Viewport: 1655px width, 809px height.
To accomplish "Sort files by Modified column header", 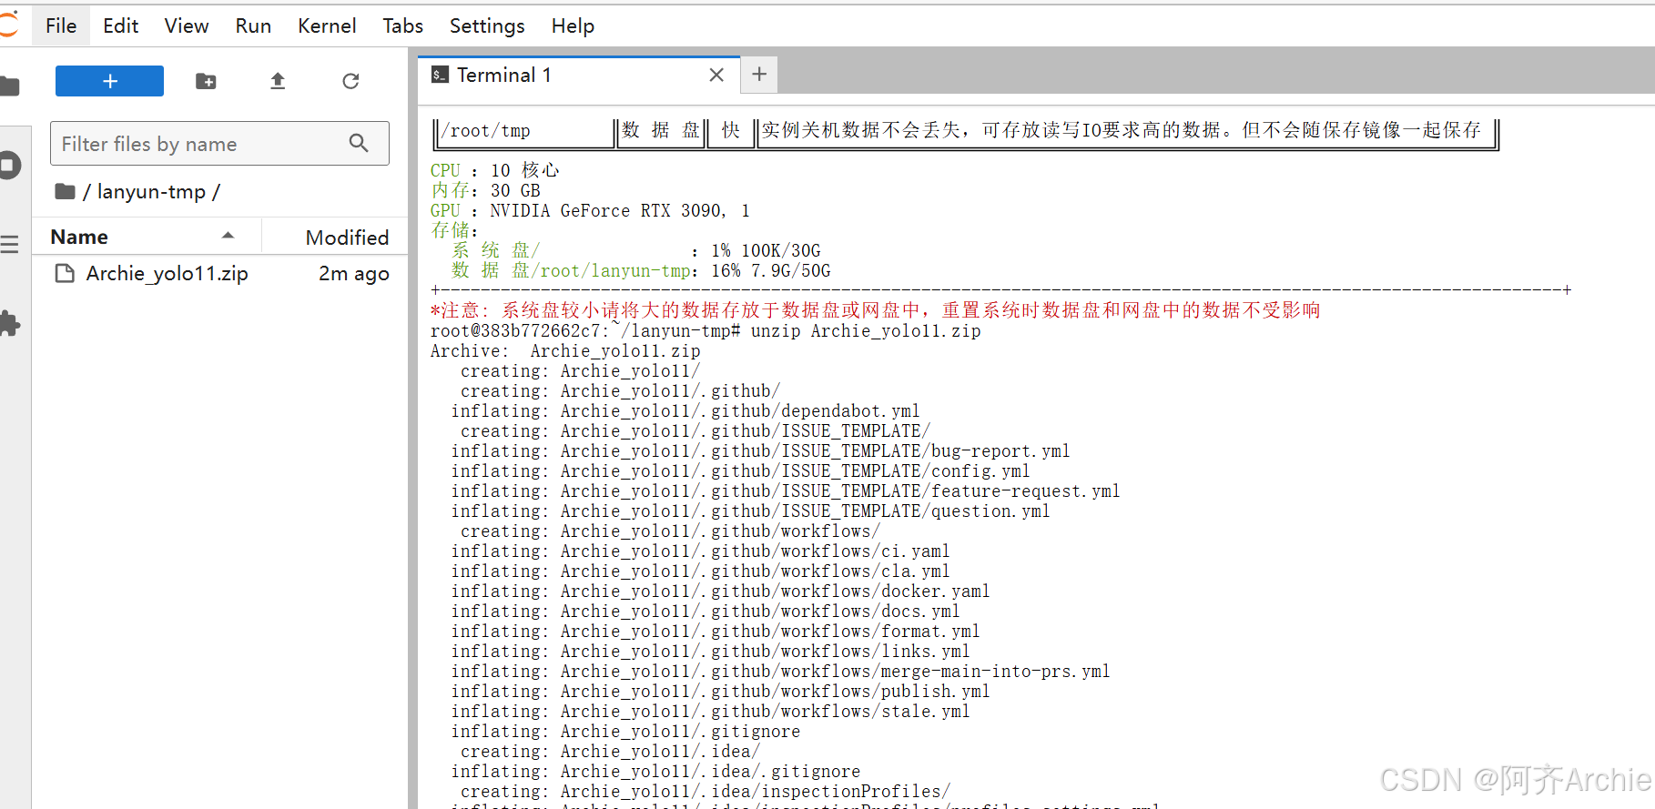I will 346,238.
